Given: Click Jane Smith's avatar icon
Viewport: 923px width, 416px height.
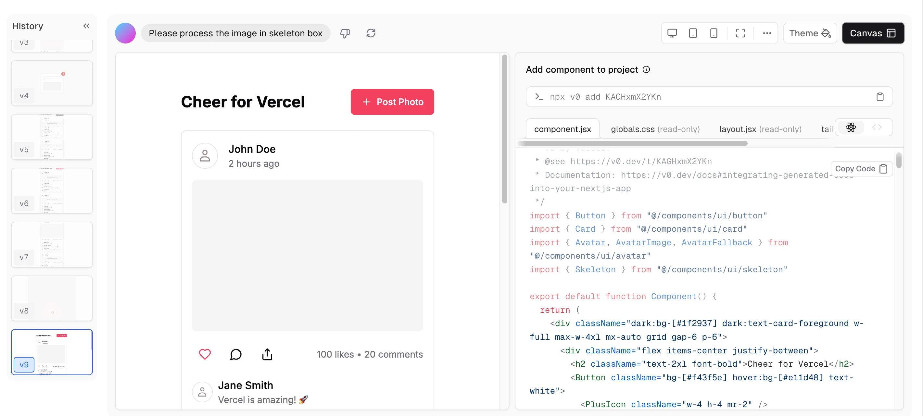Looking at the screenshot, I should (202, 392).
